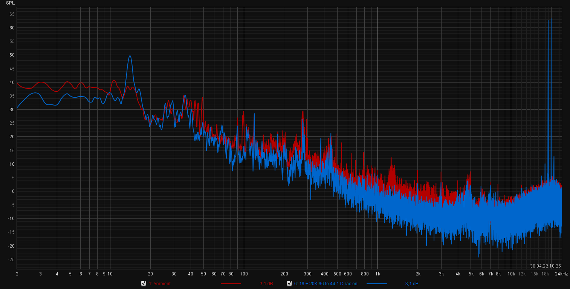Click the '10k' frequency axis label
The width and height of the screenshot is (570, 289).
[x=511, y=274]
